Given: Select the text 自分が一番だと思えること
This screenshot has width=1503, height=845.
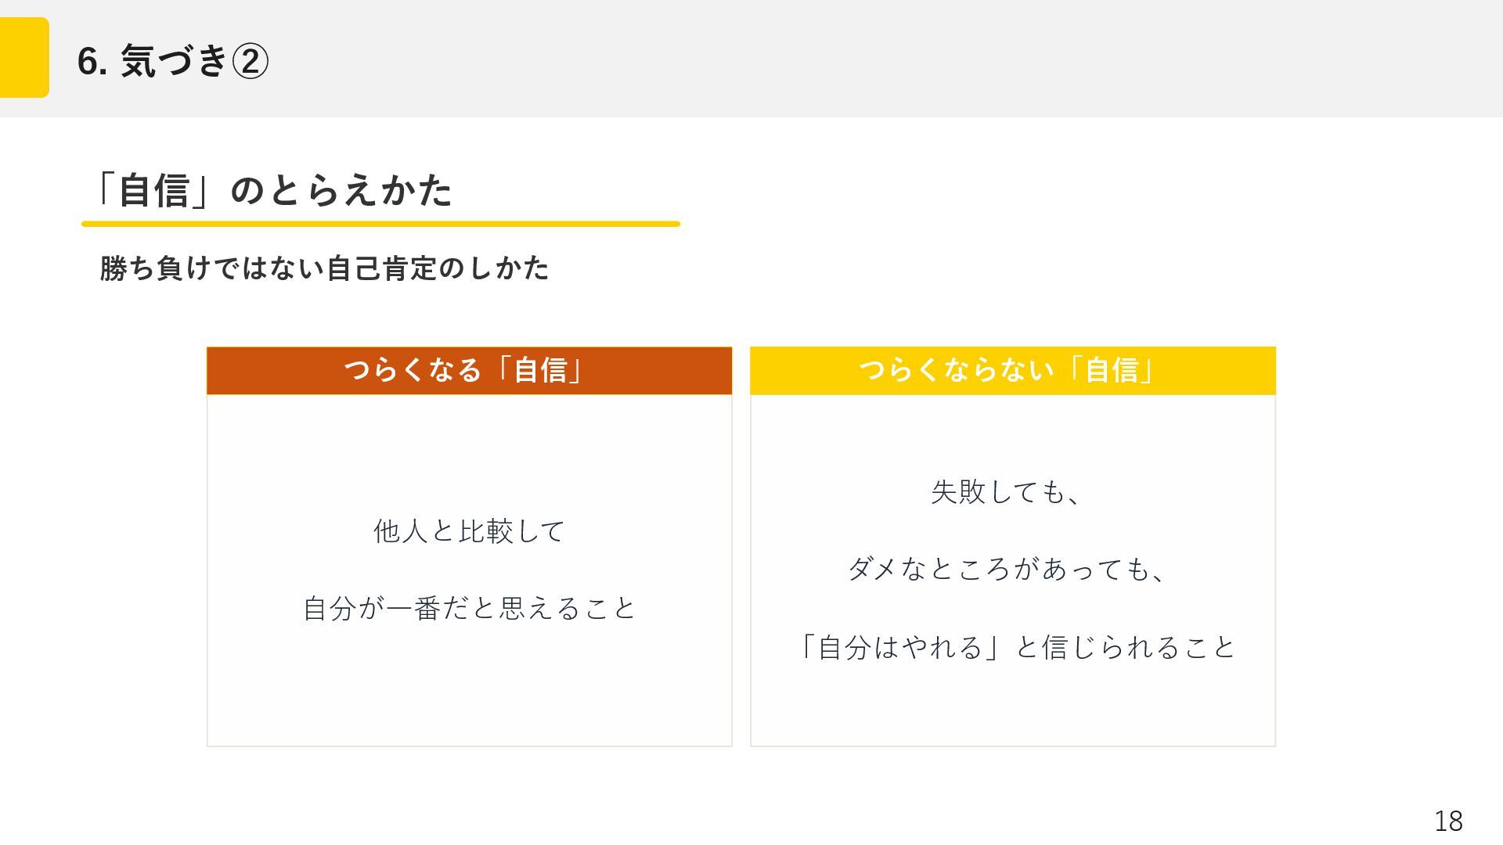Looking at the screenshot, I should pos(469,608).
